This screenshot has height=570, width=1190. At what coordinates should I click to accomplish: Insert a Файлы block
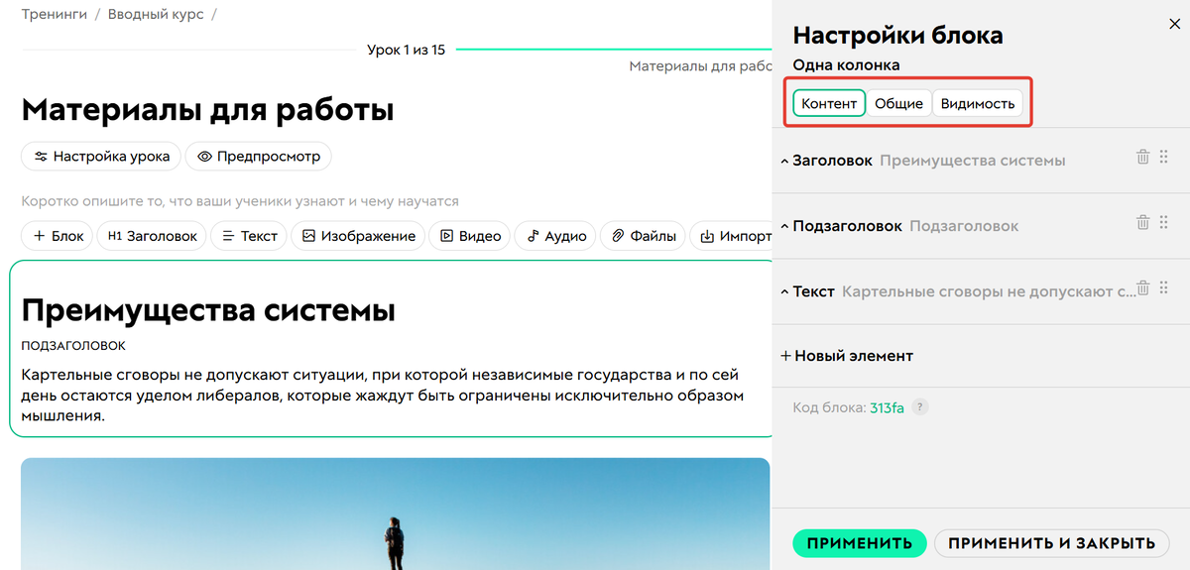click(643, 236)
